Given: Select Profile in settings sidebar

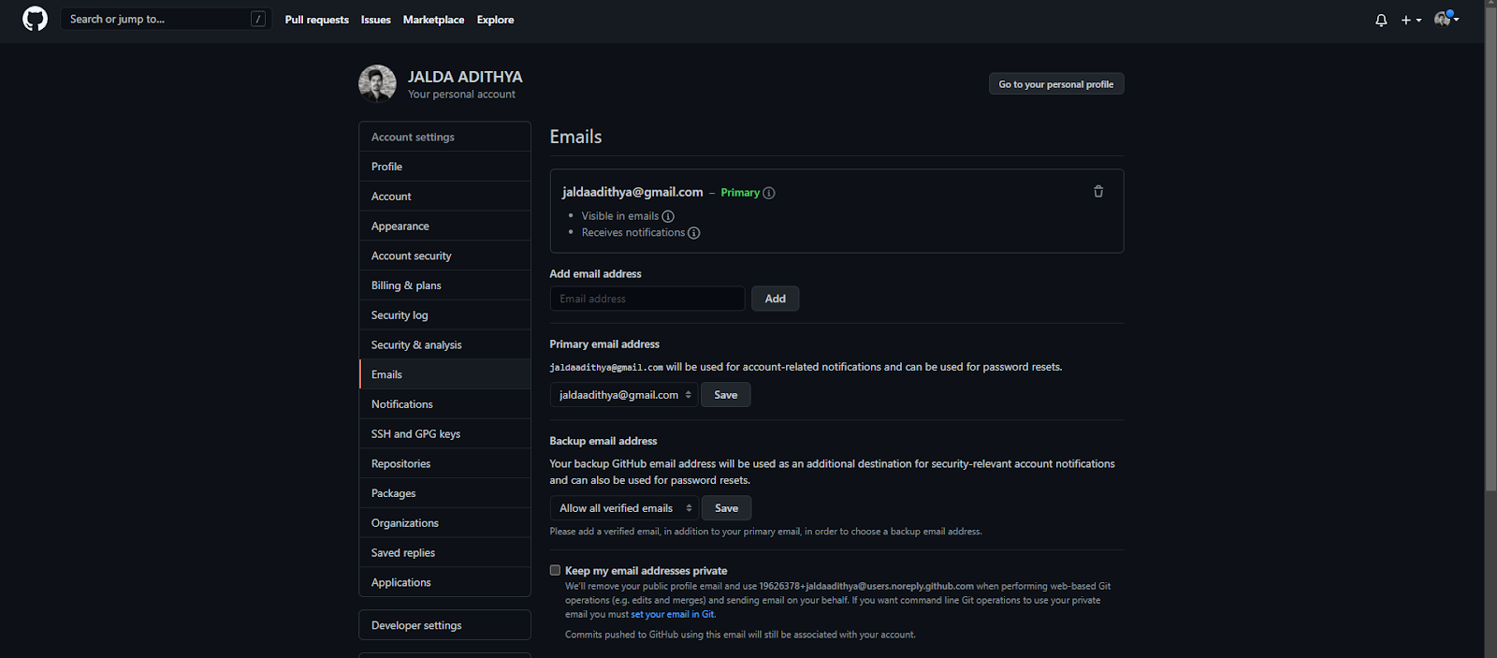Looking at the screenshot, I should (x=444, y=167).
